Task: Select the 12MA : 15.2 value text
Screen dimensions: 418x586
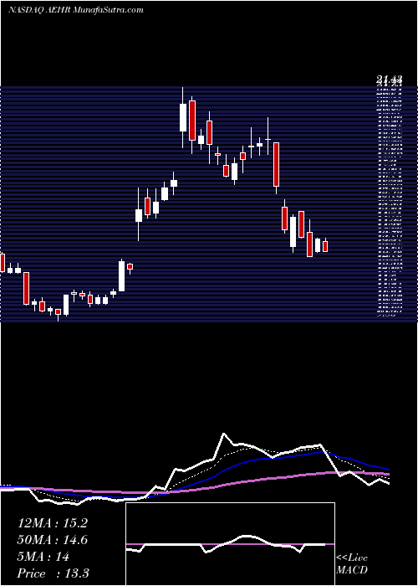Action: tap(52, 523)
